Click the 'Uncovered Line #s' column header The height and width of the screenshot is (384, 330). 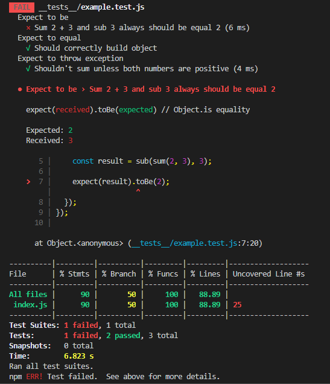tap(268, 274)
